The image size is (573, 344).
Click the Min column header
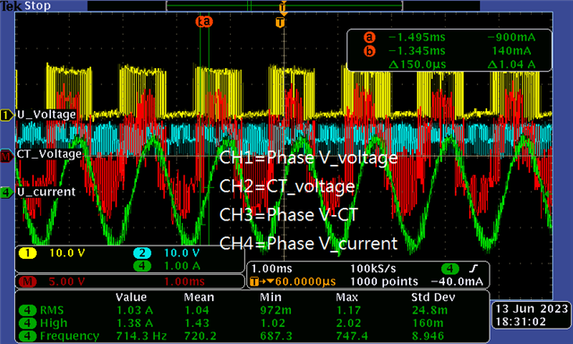coord(270,297)
